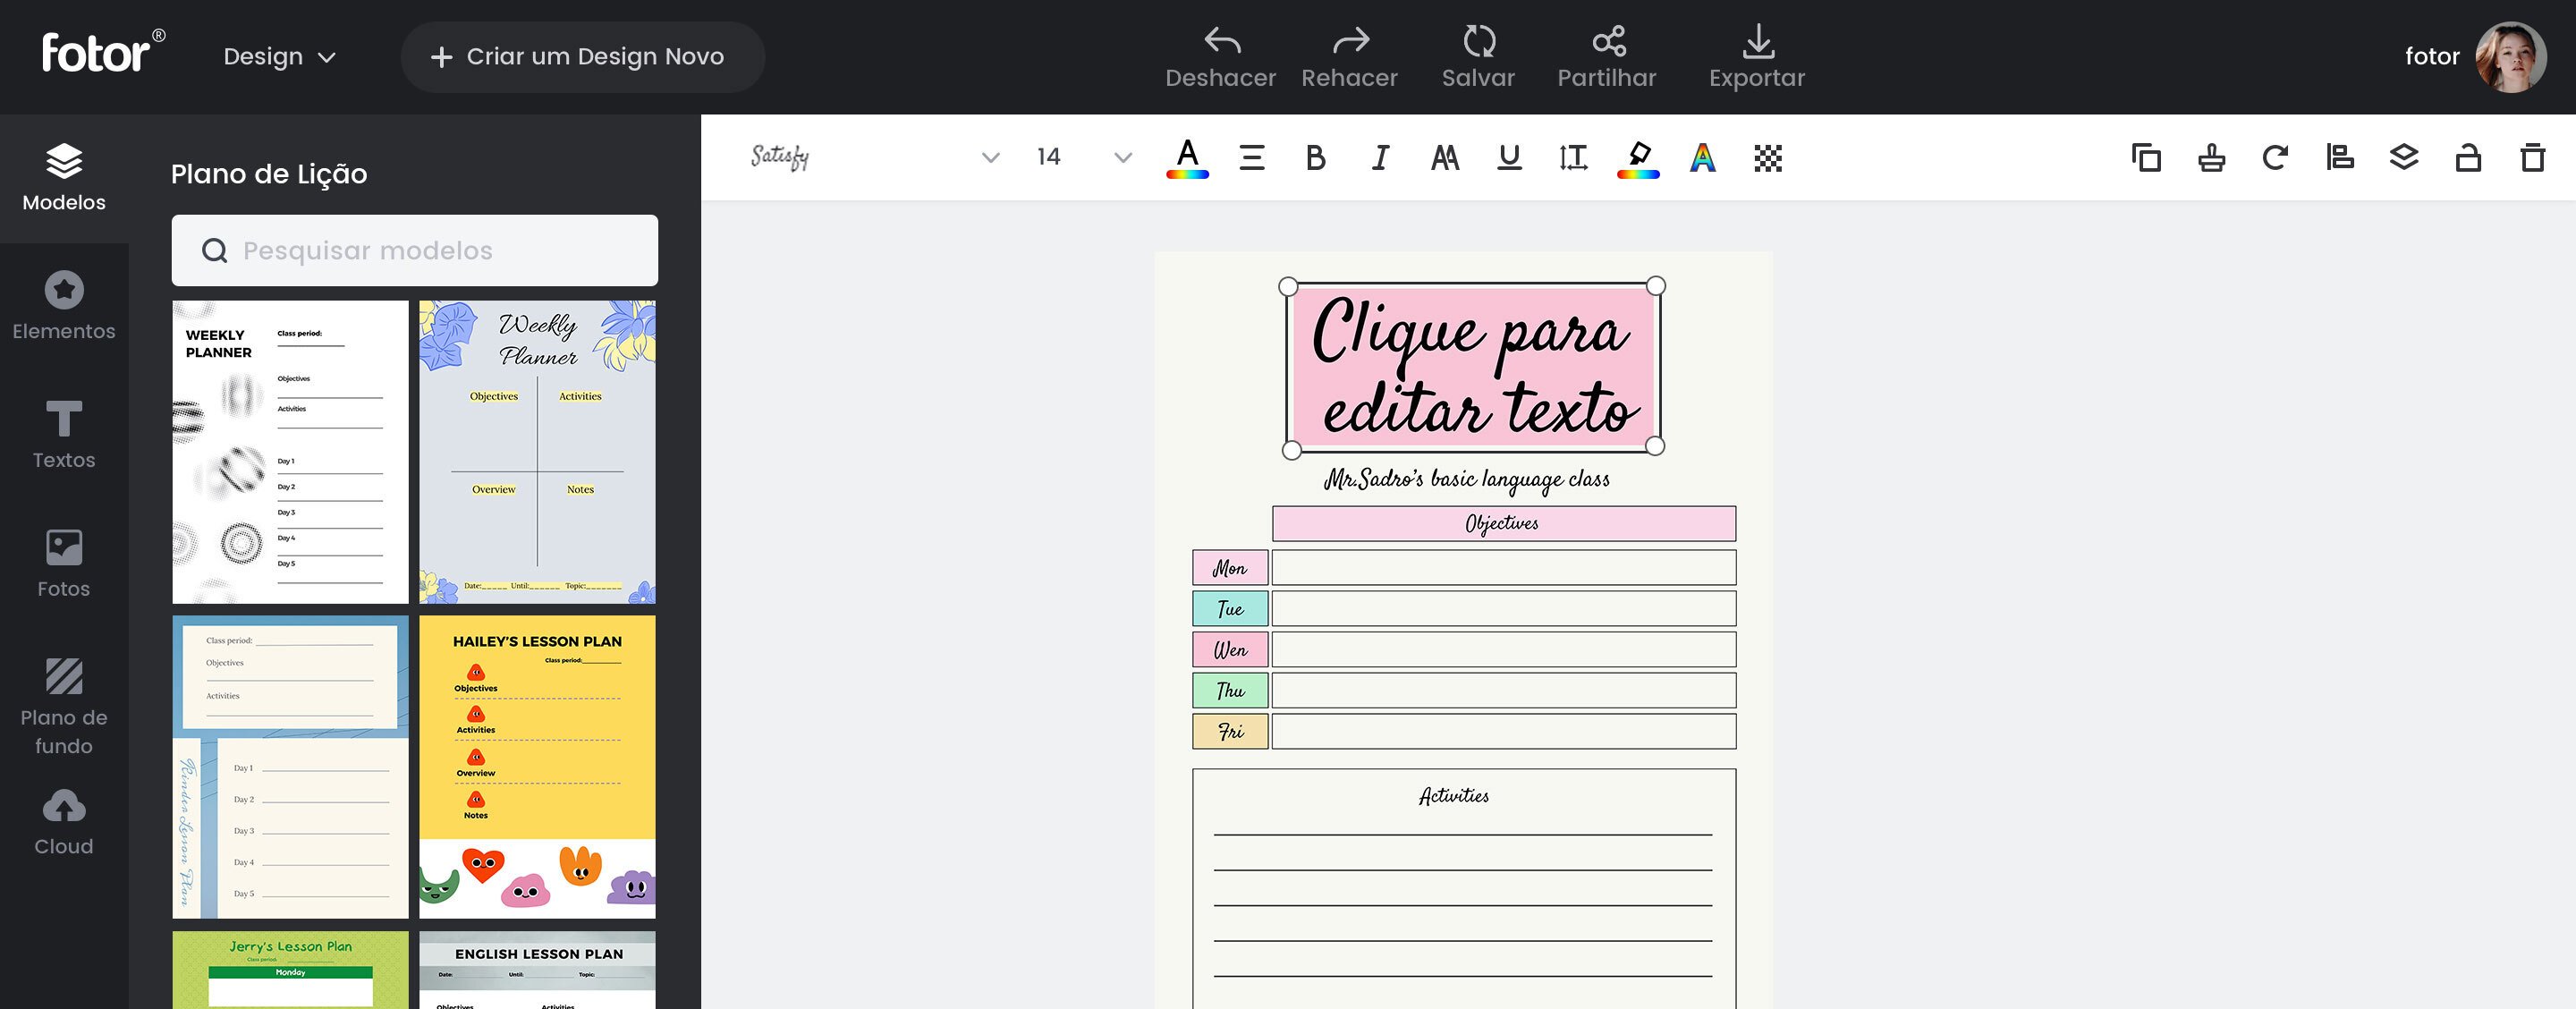Open the Modelos panel
The height and width of the screenshot is (1009, 2576).
click(64, 175)
